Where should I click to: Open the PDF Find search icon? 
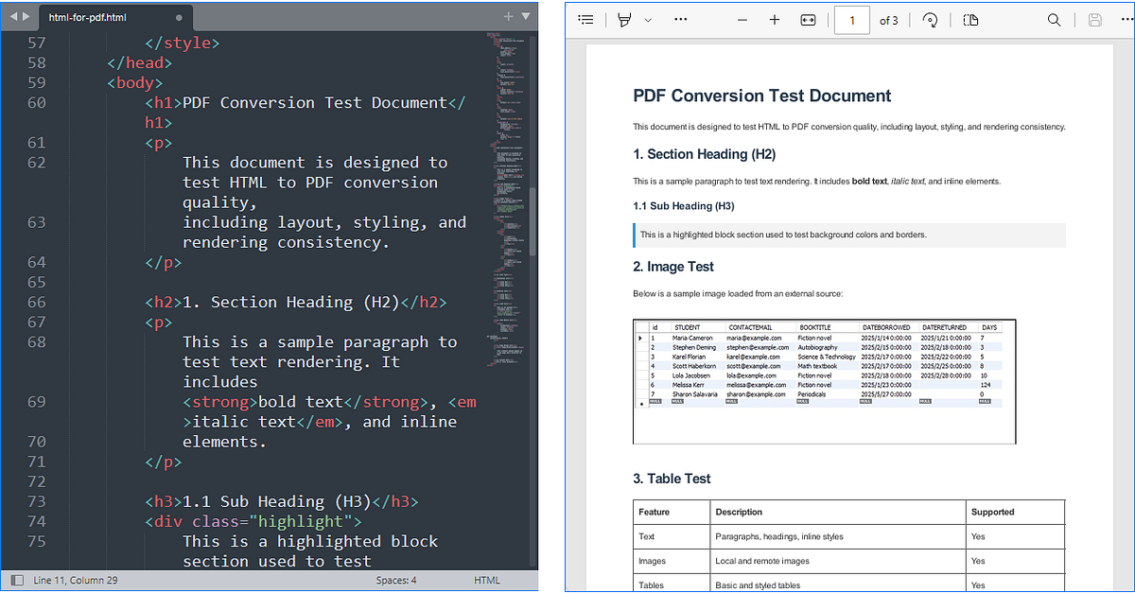[x=1055, y=20]
